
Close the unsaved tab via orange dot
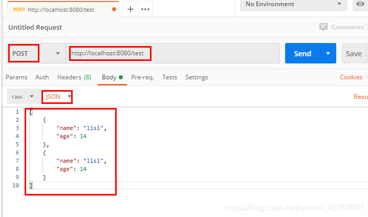pos(114,9)
